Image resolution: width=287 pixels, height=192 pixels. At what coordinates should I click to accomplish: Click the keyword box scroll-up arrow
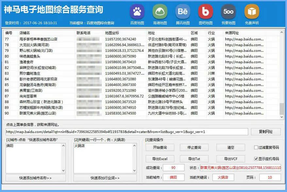click(x=135, y=146)
